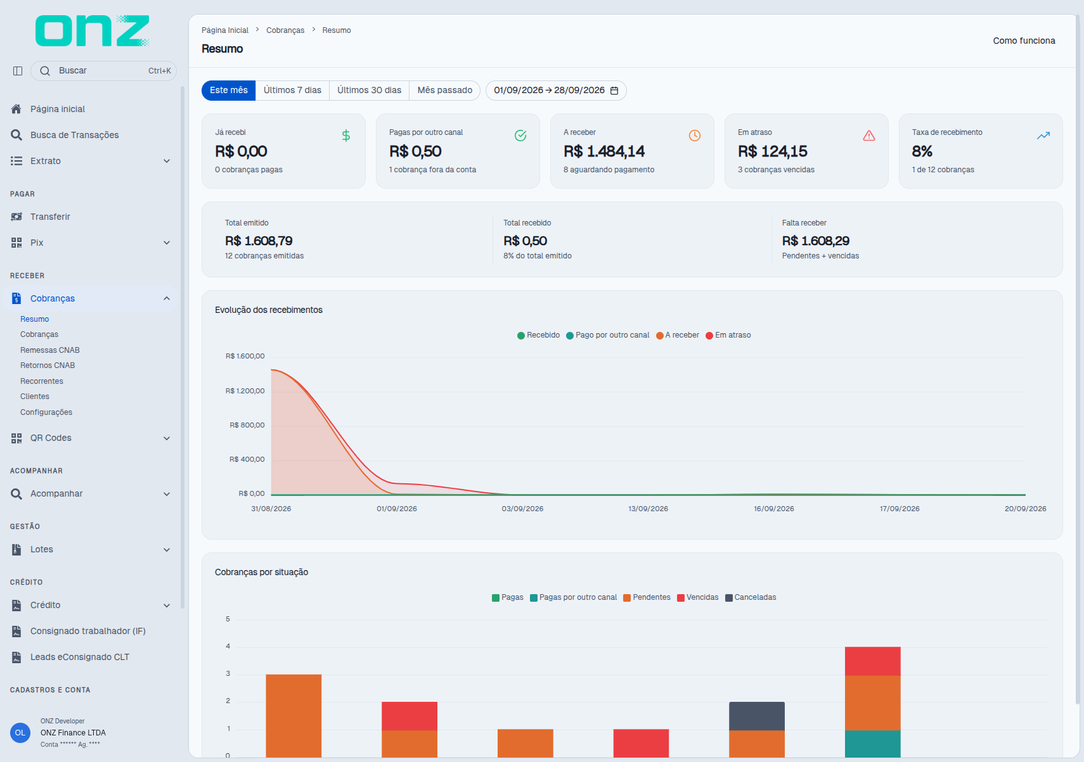Toggle A receber series in chart legend
Image resolution: width=1084 pixels, height=762 pixels.
tap(677, 335)
